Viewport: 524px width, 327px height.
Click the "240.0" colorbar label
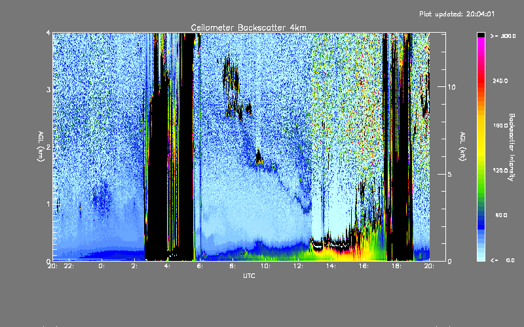point(500,81)
